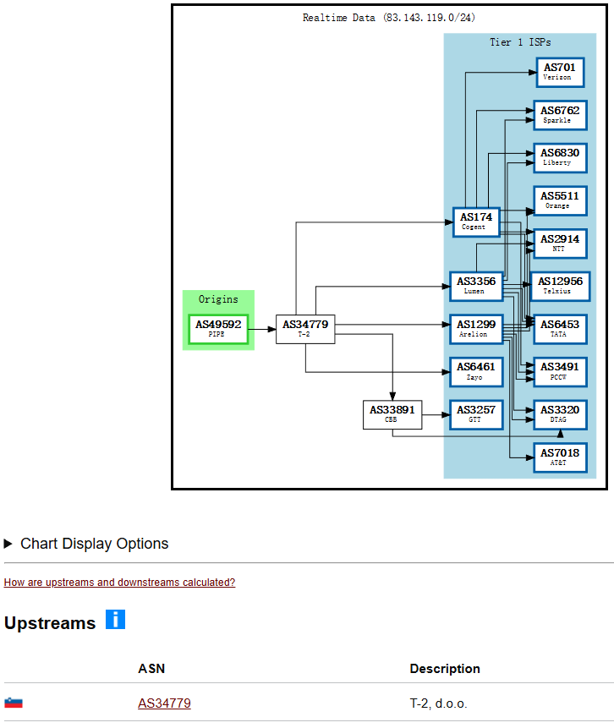Click the AS3257 GTT node
Image resolution: width=614 pixels, height=728 pixels.
click(476, 414)
